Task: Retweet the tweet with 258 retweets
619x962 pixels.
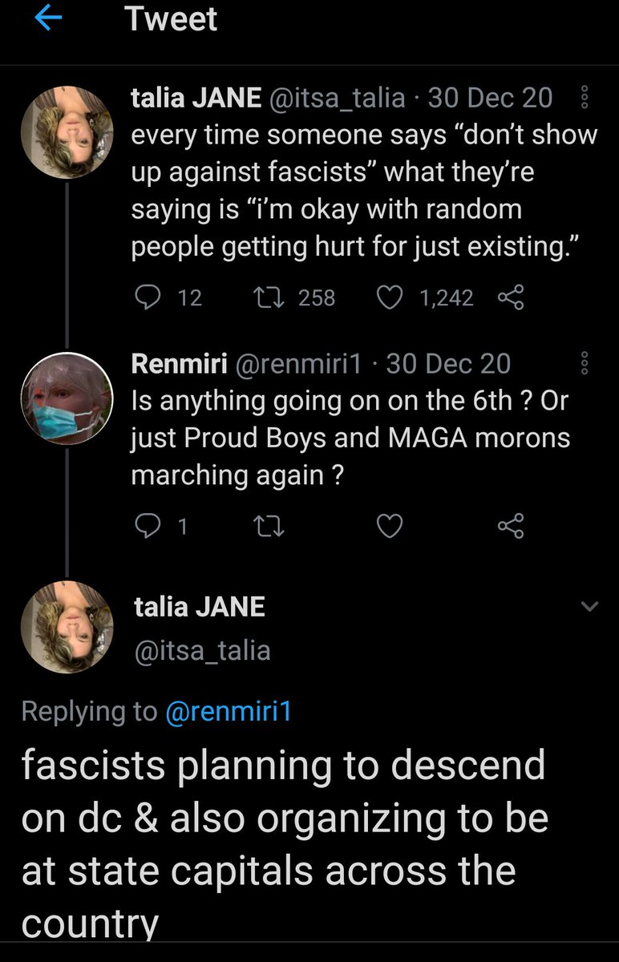Action: click(262, 298)
